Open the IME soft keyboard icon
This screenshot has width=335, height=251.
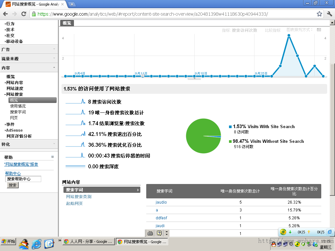point(150,233)
